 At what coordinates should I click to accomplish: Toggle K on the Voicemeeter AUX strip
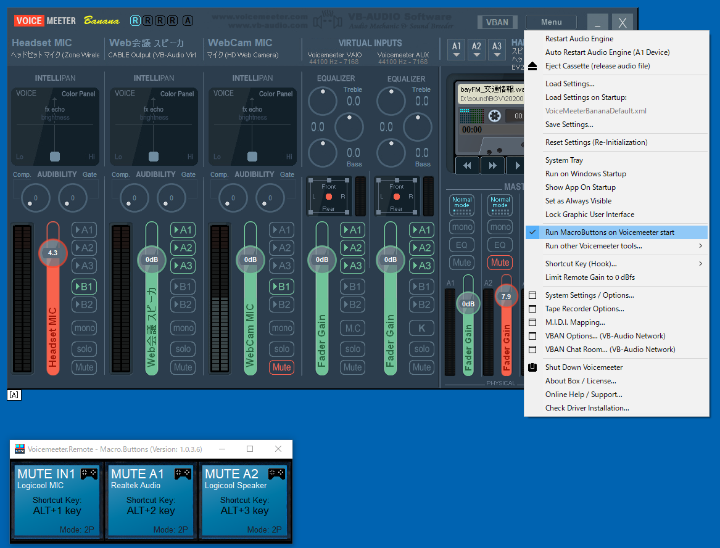(x=421, y=328)
